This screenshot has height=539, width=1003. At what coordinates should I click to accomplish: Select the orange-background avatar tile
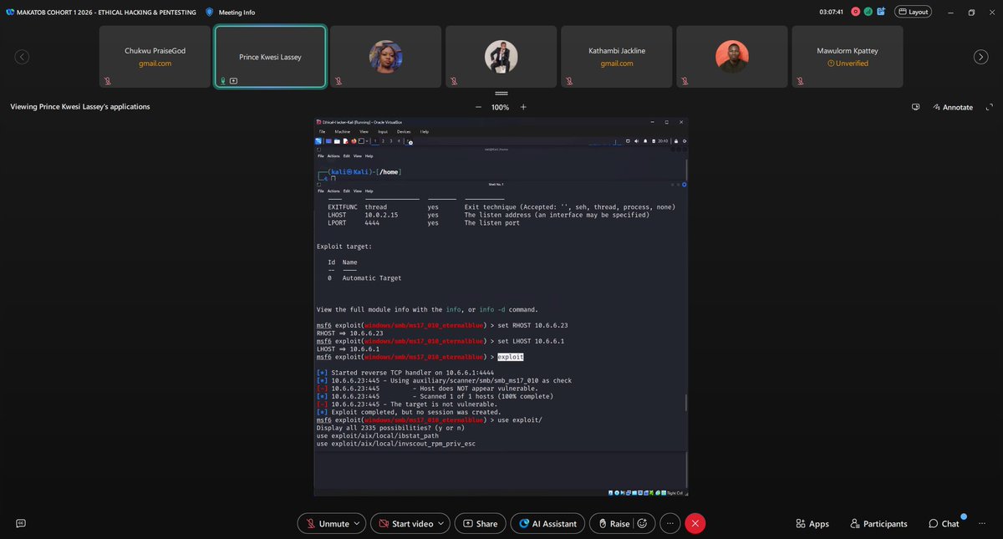(x=731, y=57)
